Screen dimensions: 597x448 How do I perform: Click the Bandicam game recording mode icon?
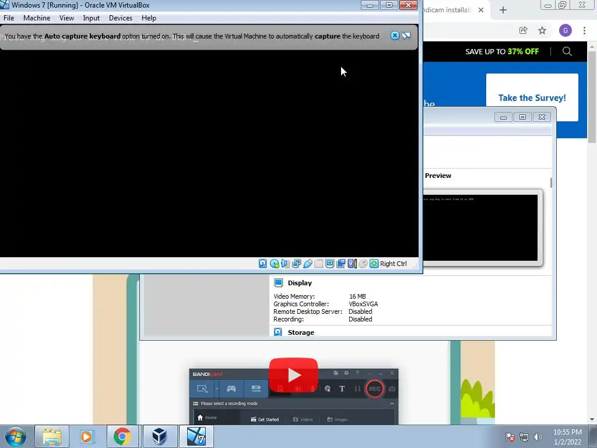(231, 388)
